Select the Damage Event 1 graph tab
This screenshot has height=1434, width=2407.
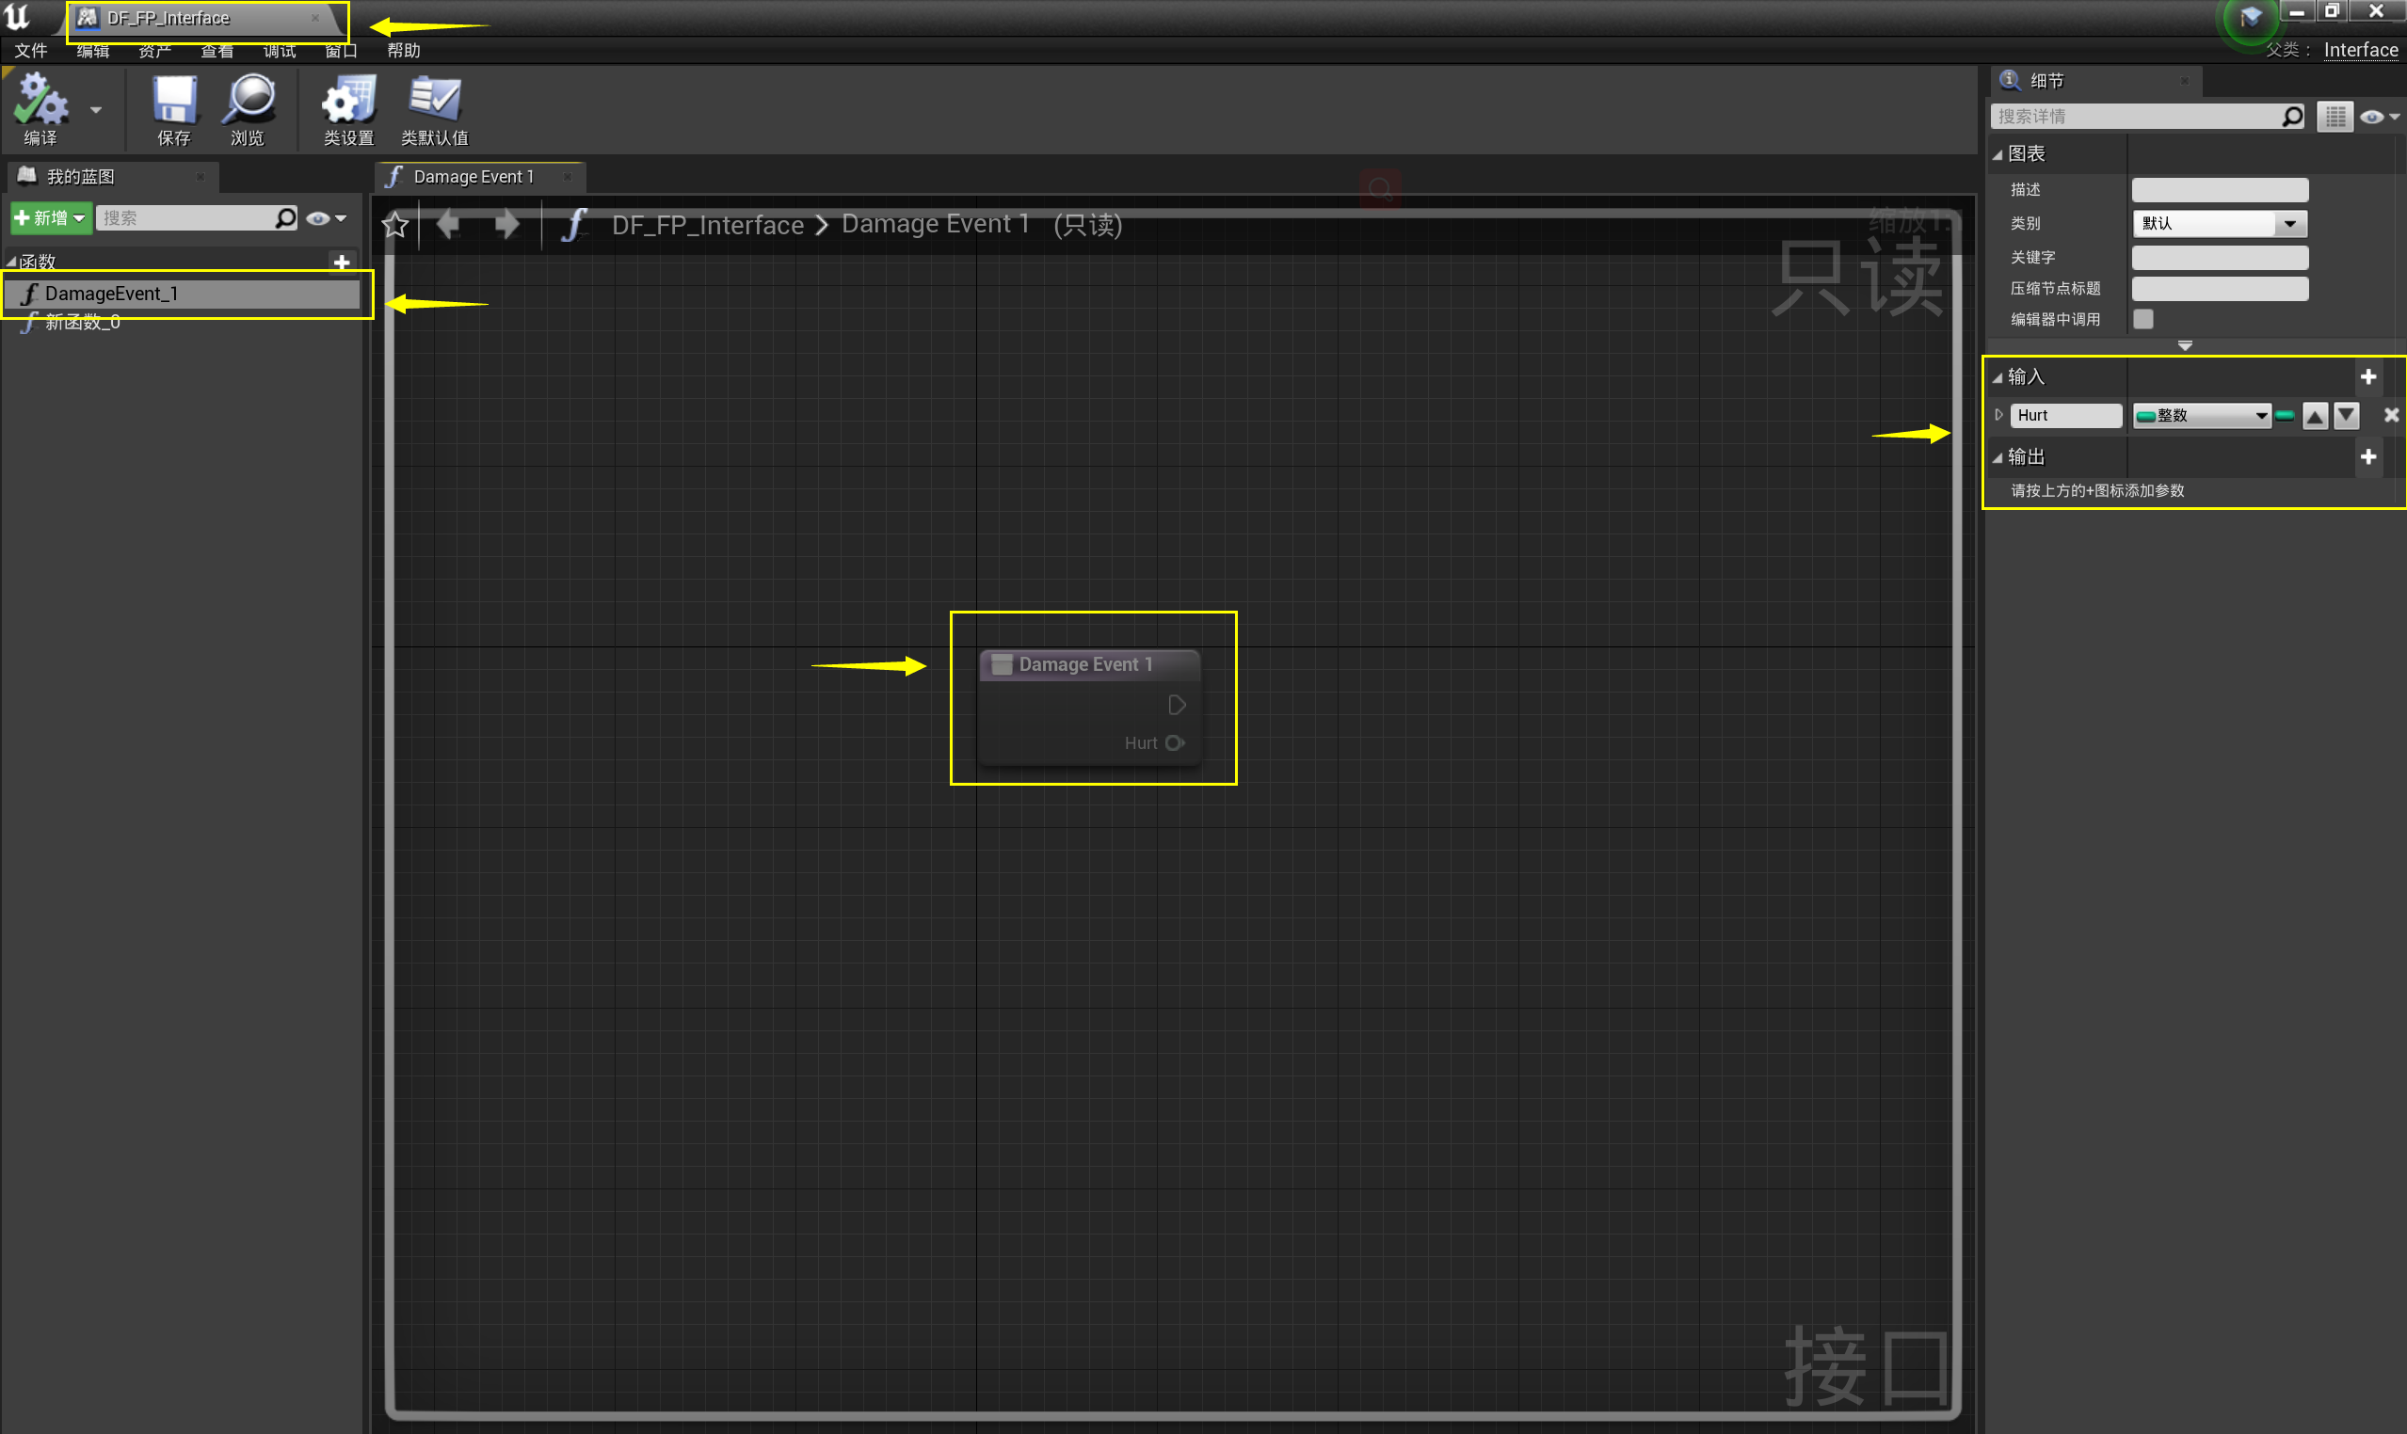(x=473, y=177)
